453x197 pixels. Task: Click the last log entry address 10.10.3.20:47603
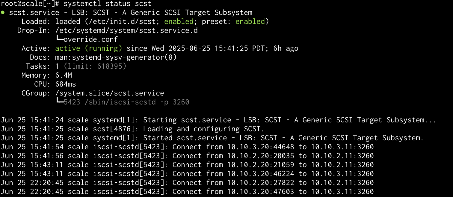[260, 192]
